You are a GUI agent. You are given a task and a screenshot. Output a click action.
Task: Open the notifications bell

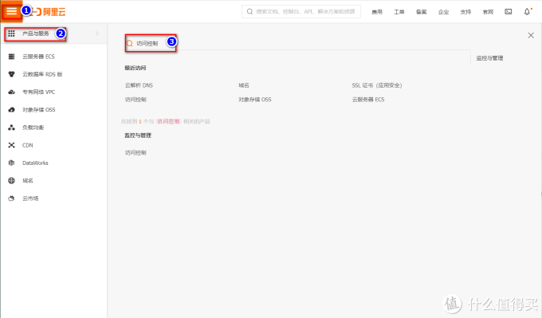coord(527,12)
